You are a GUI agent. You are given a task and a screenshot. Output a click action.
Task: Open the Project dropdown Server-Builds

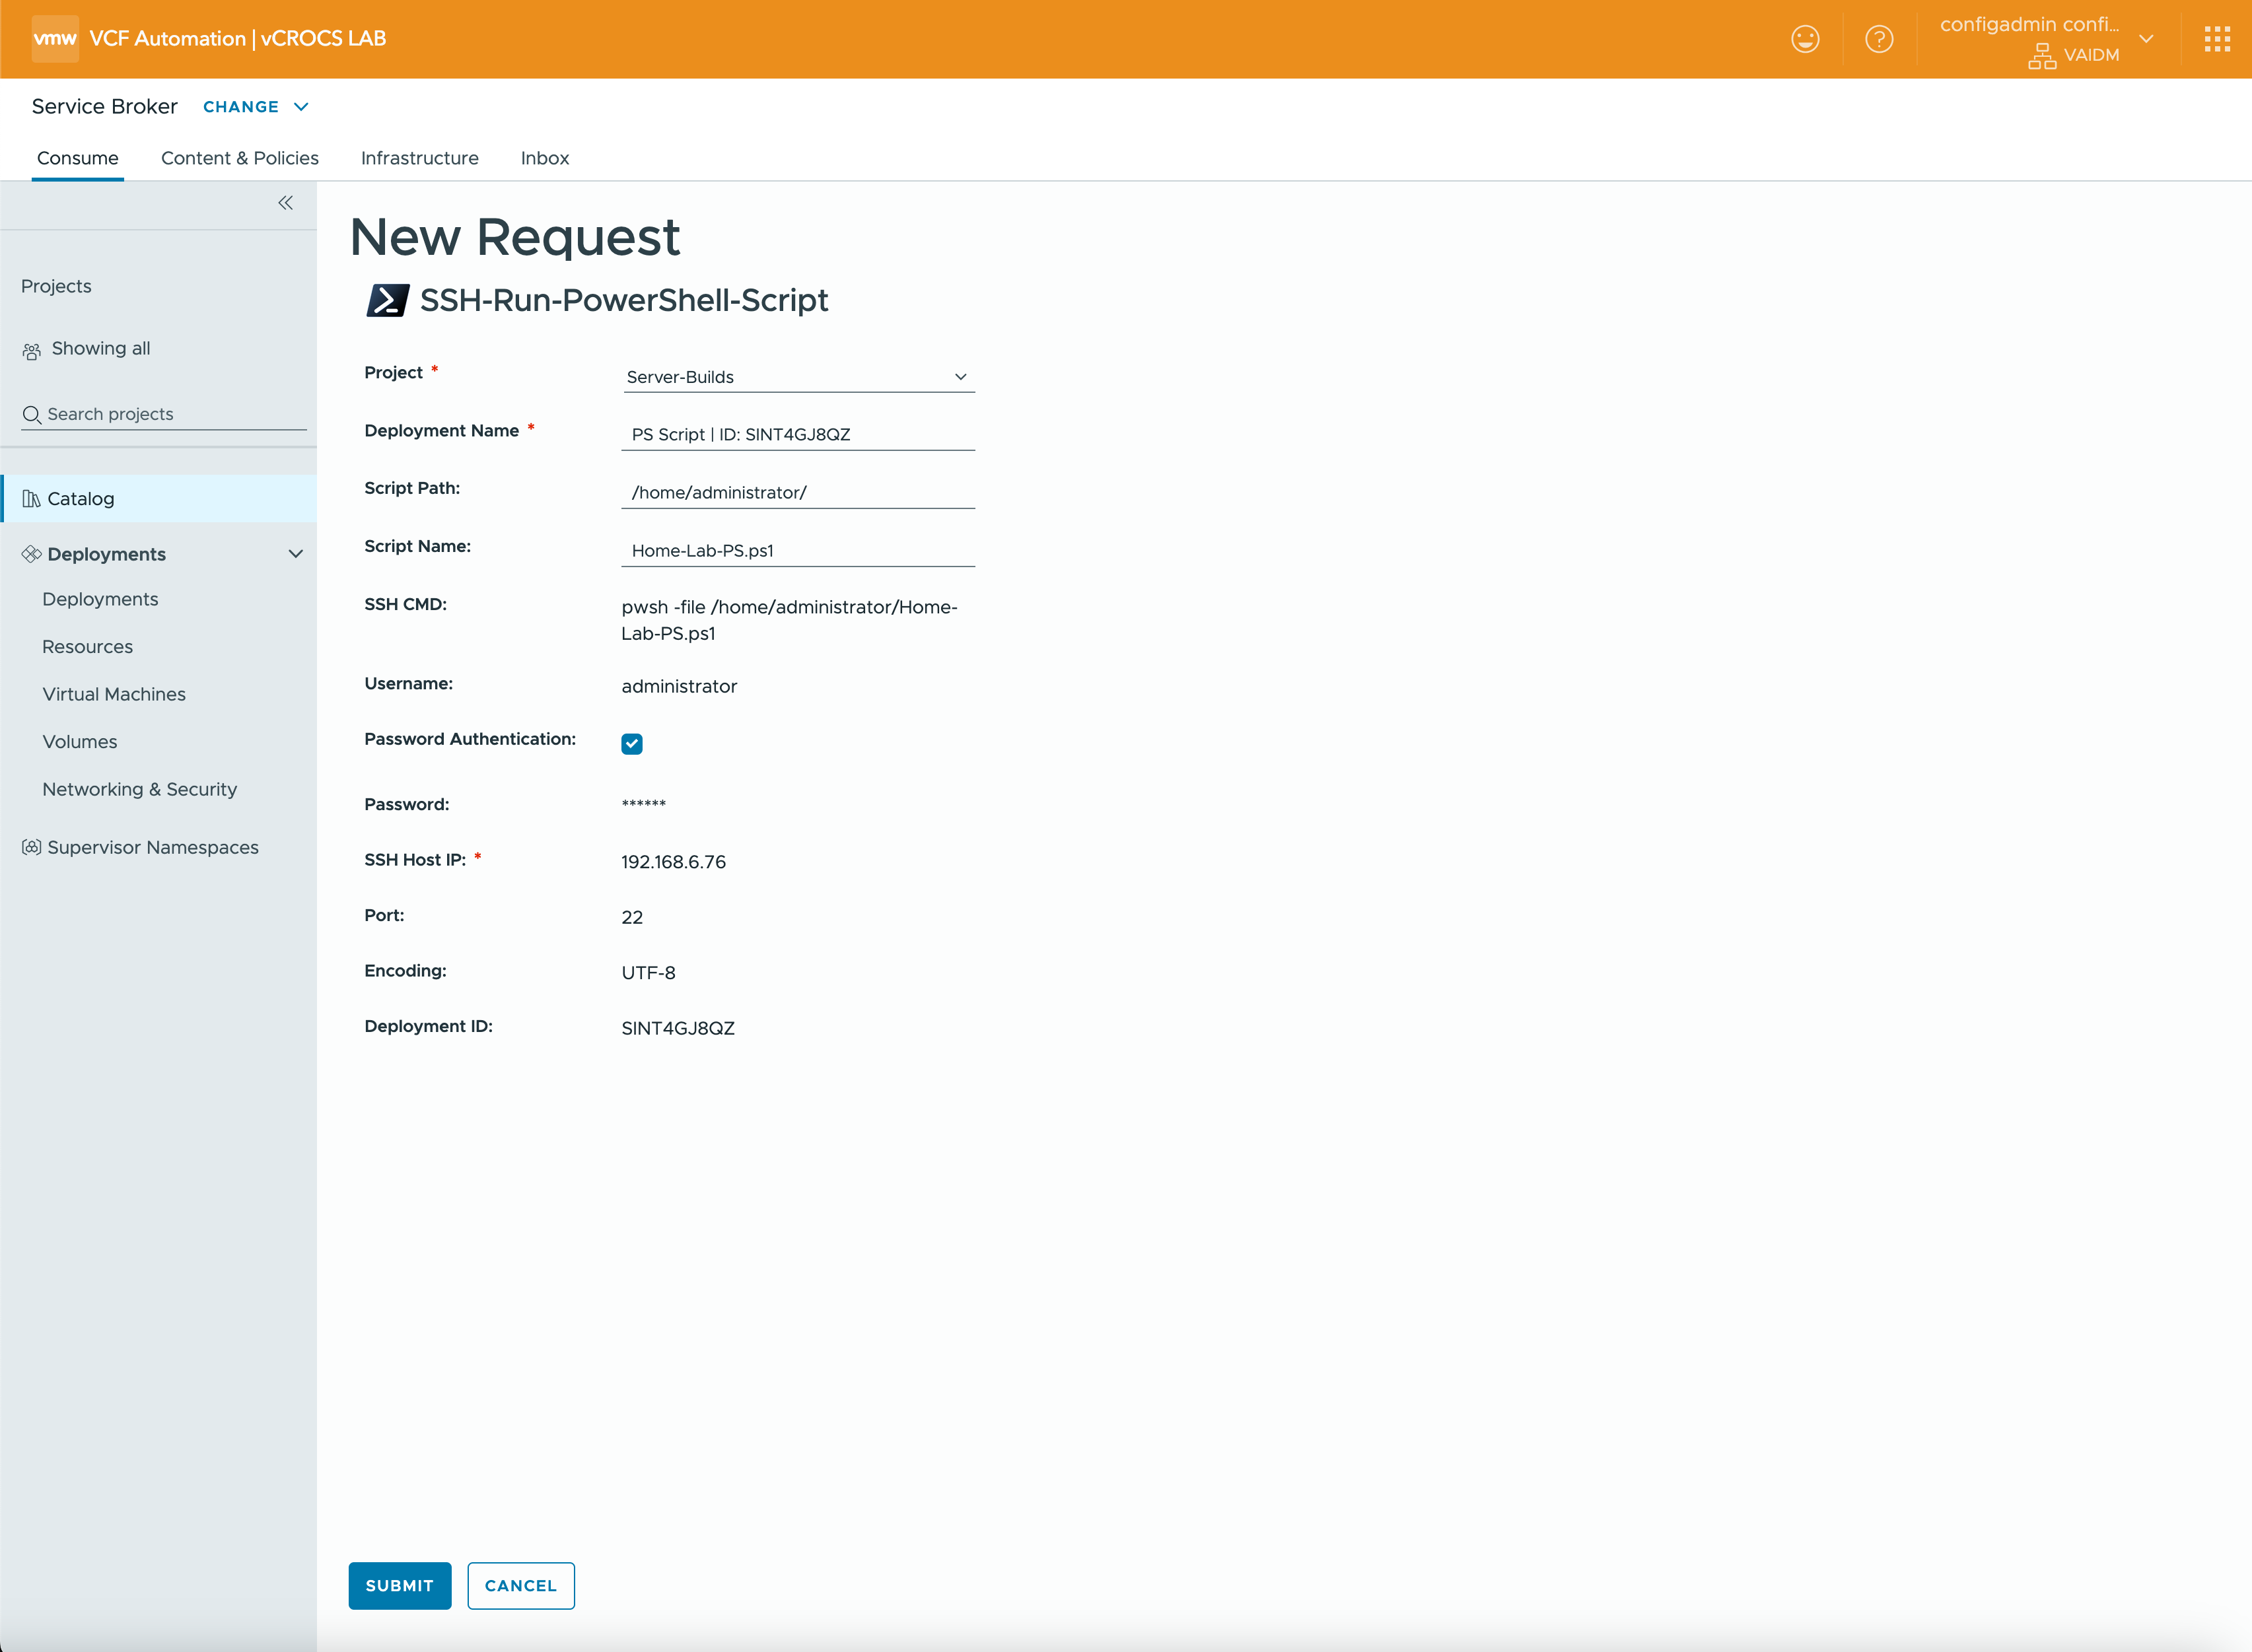797,377
